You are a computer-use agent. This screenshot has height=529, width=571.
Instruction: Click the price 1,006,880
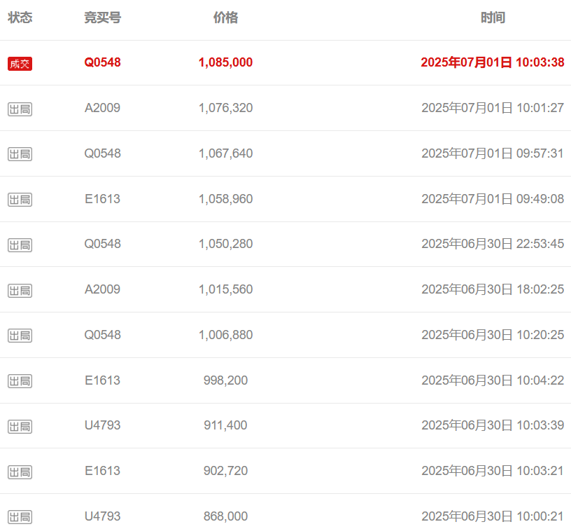226,335
